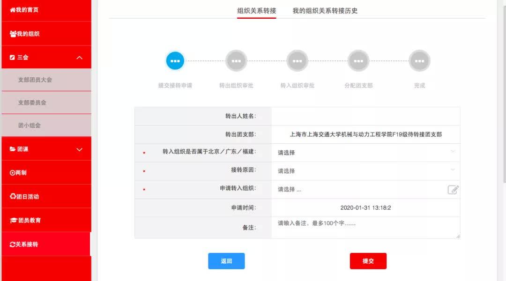The width and height of the screenshot is (506, 281).
Task: Open 我的组织 via the organization icon
Action: (12, 33)
